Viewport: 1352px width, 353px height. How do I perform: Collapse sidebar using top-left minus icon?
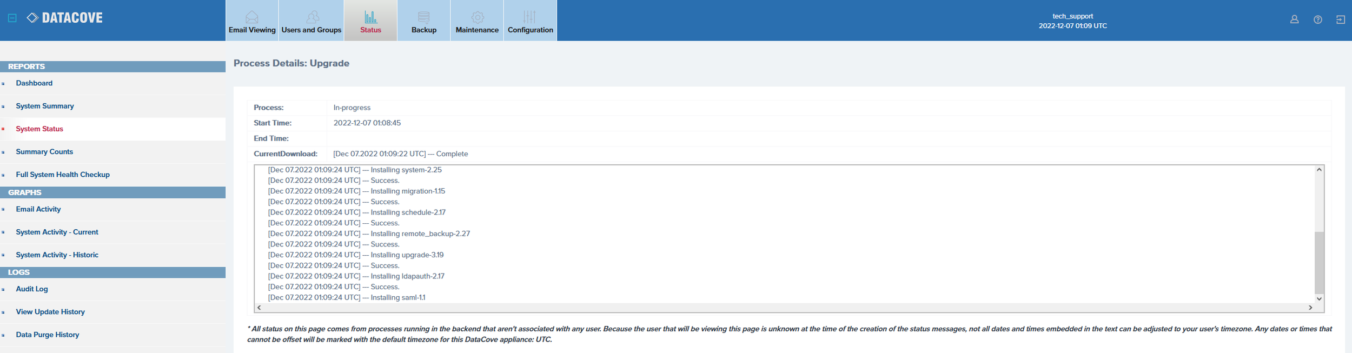12,18
